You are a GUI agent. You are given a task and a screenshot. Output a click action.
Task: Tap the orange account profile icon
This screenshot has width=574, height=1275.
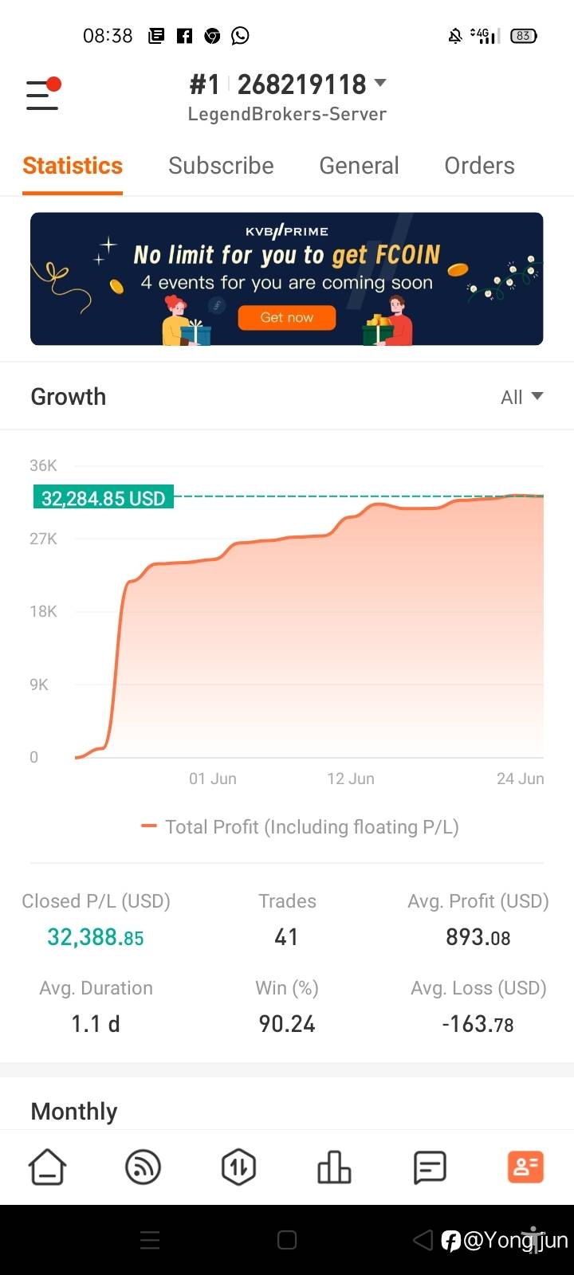[525, 1167]
